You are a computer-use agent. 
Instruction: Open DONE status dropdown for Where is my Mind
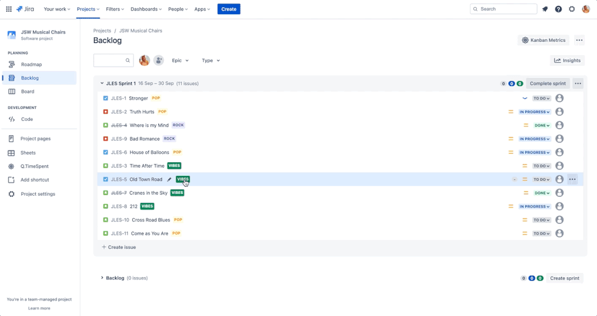coord(542,125)
